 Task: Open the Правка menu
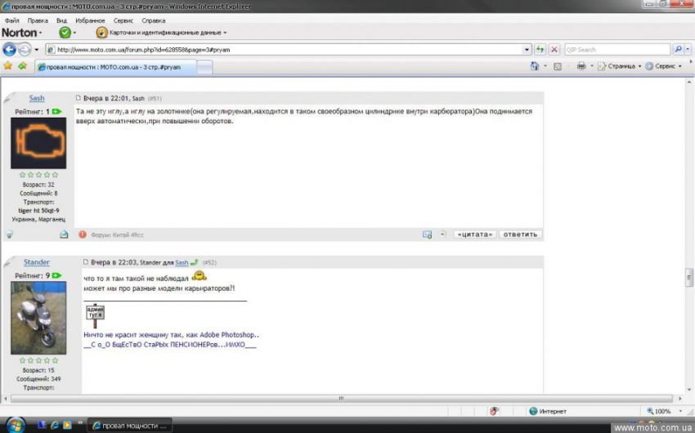pyautogui.click(x=38, y=20)
